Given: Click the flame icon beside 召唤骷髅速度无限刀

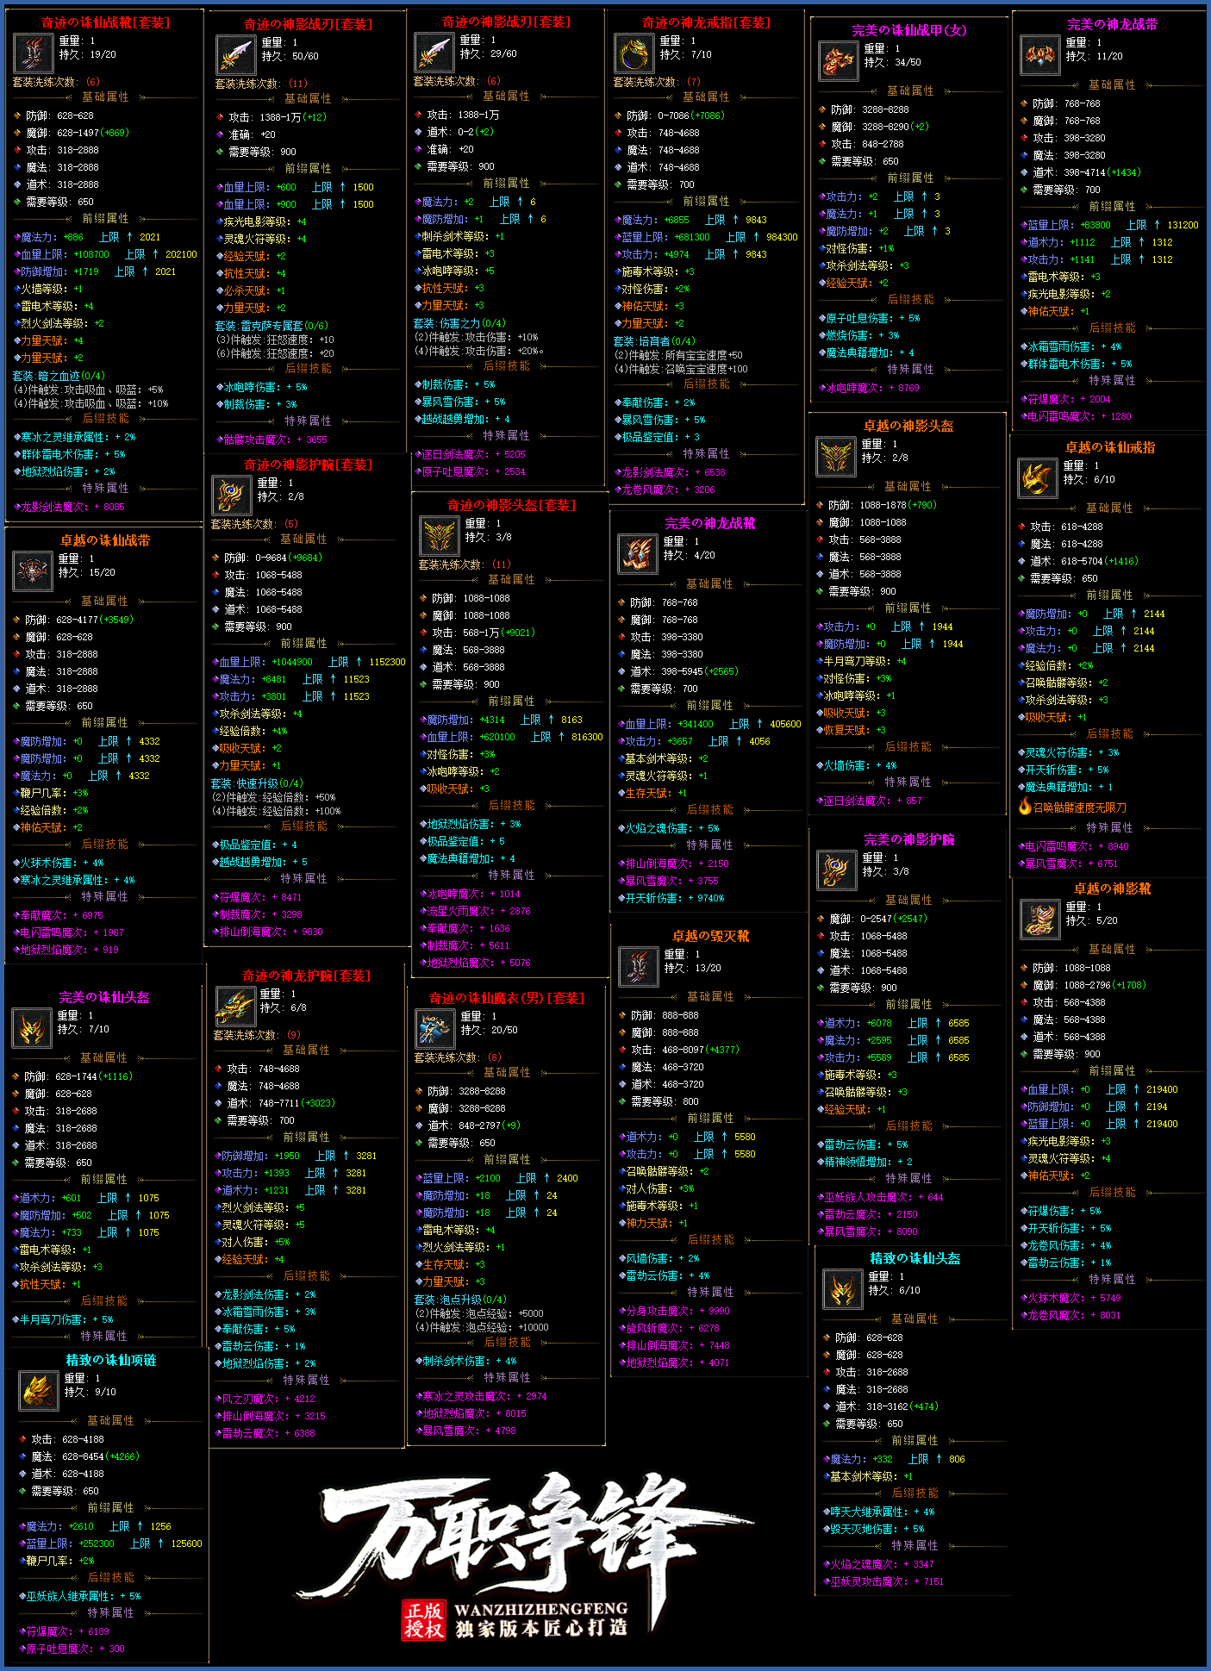Looking at the screenshot, I should [x=1025, y=806].
